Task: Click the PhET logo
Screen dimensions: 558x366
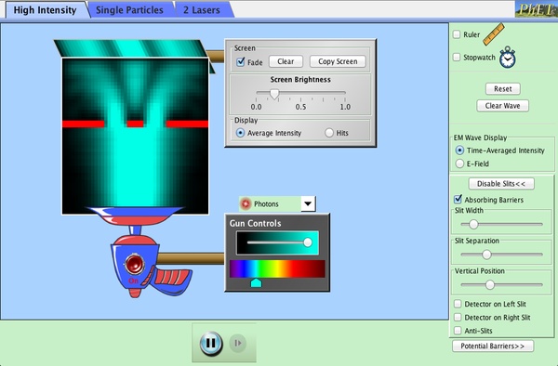Action: coord(537,9)
